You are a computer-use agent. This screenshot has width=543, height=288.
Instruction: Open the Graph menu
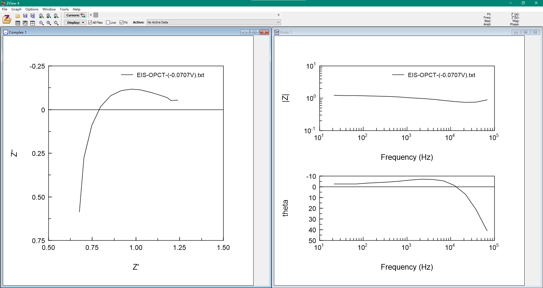tap(16, 9)
